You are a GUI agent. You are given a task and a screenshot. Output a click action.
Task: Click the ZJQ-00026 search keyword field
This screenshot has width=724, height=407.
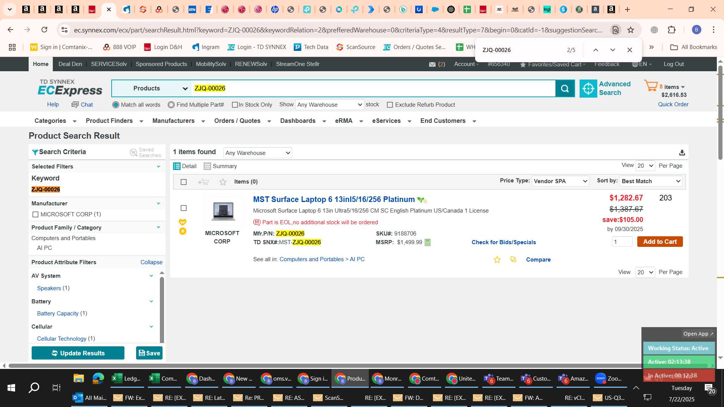click(373, 88)
